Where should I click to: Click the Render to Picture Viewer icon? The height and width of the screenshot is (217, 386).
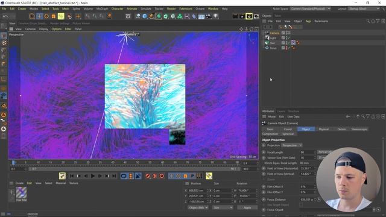[x=242, y=16]
